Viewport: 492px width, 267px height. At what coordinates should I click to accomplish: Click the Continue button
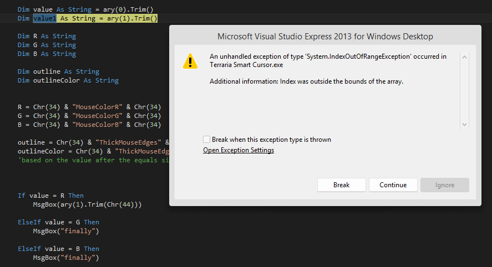[x=393, y=185]
